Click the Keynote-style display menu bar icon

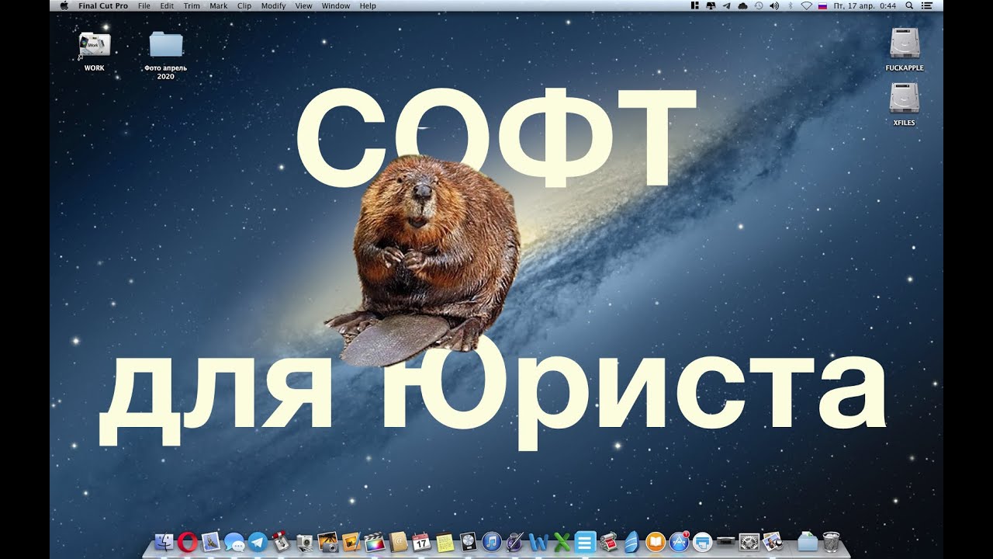[x=711, y=5]
